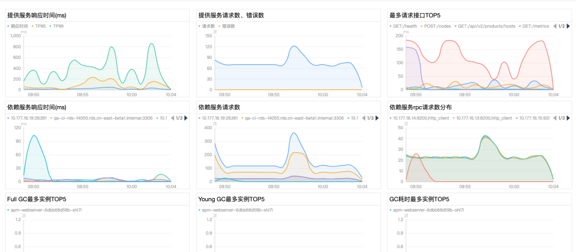576x252 pixels.
Task: Click next legend arrow in 依赖服务响应时间 chart
Action: pos(185,118)
